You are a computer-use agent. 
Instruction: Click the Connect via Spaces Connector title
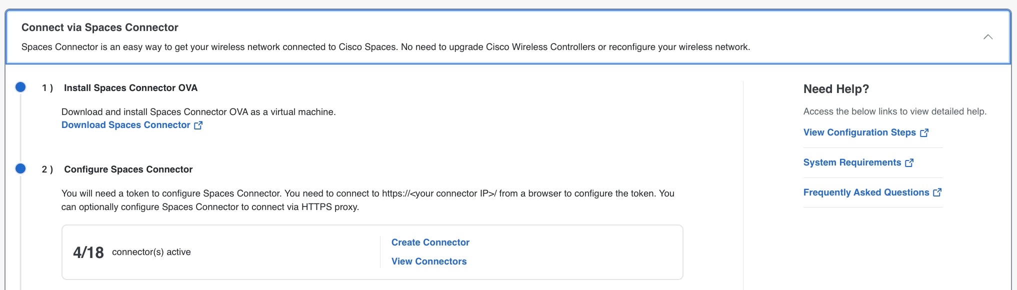tap(100, 27)
